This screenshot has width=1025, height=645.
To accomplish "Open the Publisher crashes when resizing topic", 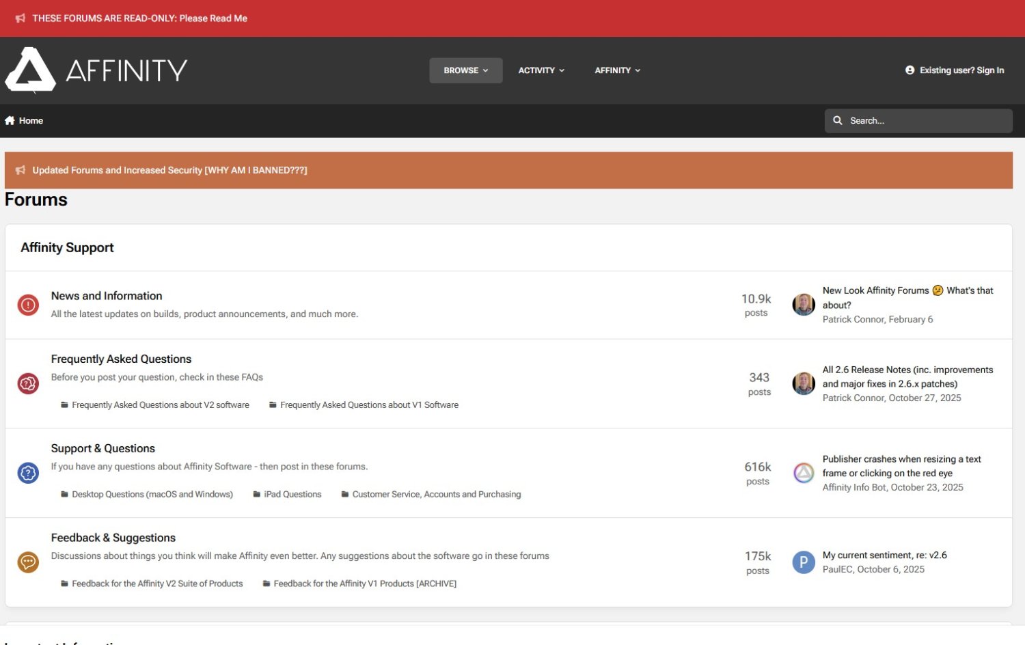I will click(x=901, y=466).
